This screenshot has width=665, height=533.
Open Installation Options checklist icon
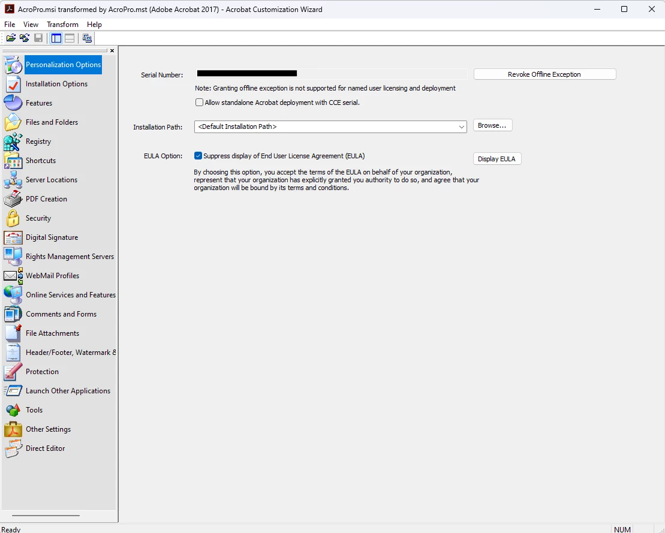tap(13, 84)
